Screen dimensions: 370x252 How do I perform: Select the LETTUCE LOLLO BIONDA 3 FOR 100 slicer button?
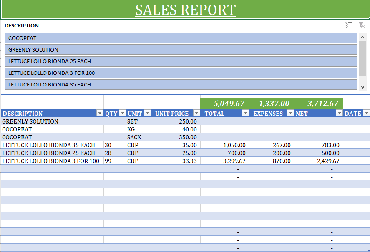click(181, 73)
